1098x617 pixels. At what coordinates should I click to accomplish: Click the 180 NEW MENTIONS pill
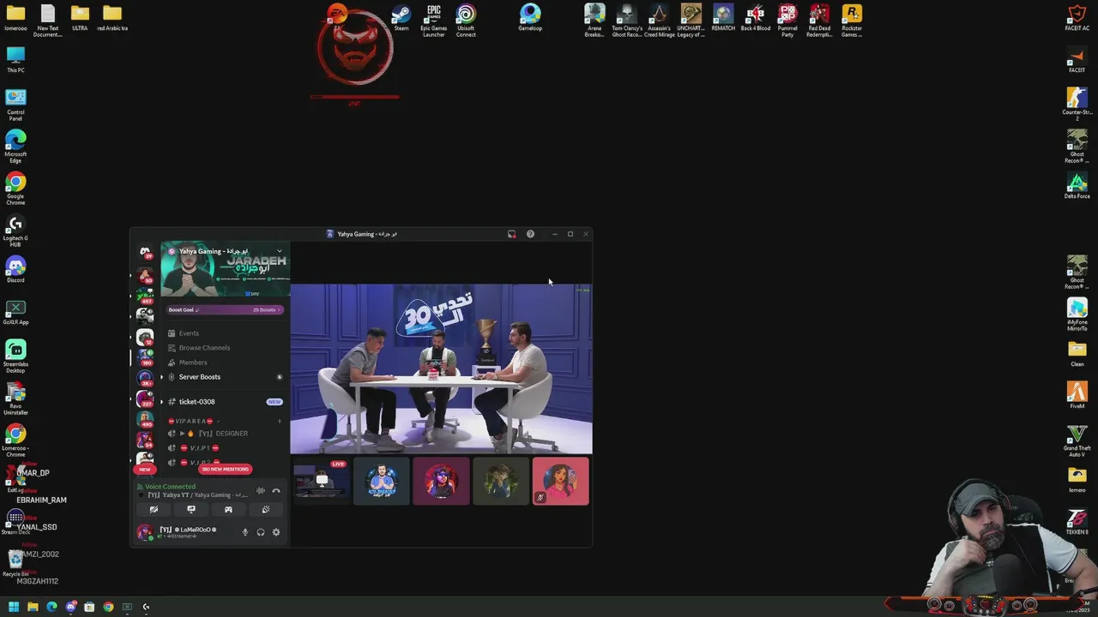(225, 469)
